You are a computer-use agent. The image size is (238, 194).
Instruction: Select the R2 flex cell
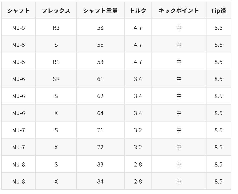56,28
